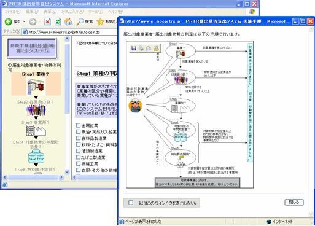Click the Search magnifier icon
Screen dimensions: 315x226
click(80, 21)
